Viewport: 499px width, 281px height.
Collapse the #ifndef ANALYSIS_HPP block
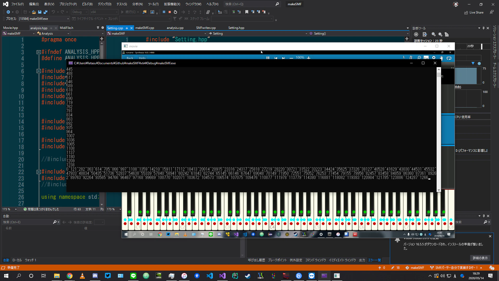tap(38, 52)
